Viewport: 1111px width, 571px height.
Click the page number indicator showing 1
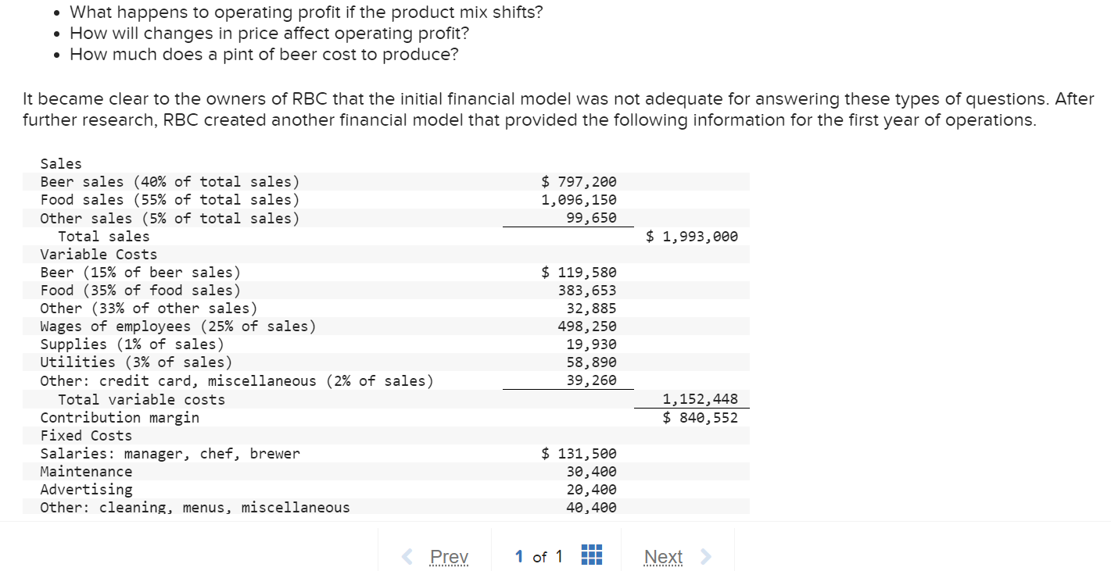click(519, 556)
